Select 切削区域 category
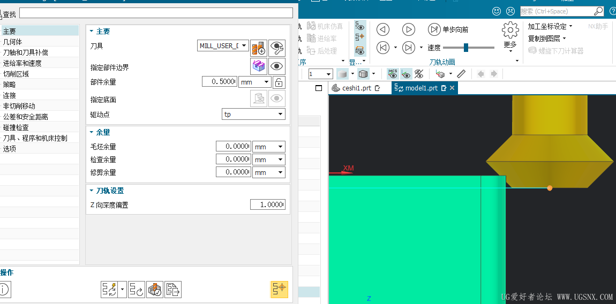Screen dimensions: 616x304 (x=39, y=74)
